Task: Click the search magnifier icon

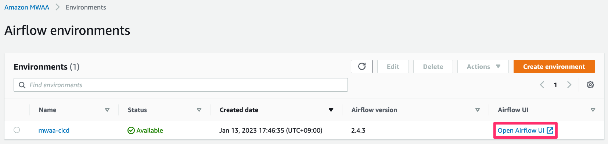Action: point(22,85)
